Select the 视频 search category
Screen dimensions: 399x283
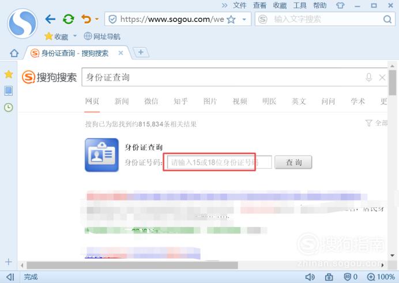[x=240, y=101]
